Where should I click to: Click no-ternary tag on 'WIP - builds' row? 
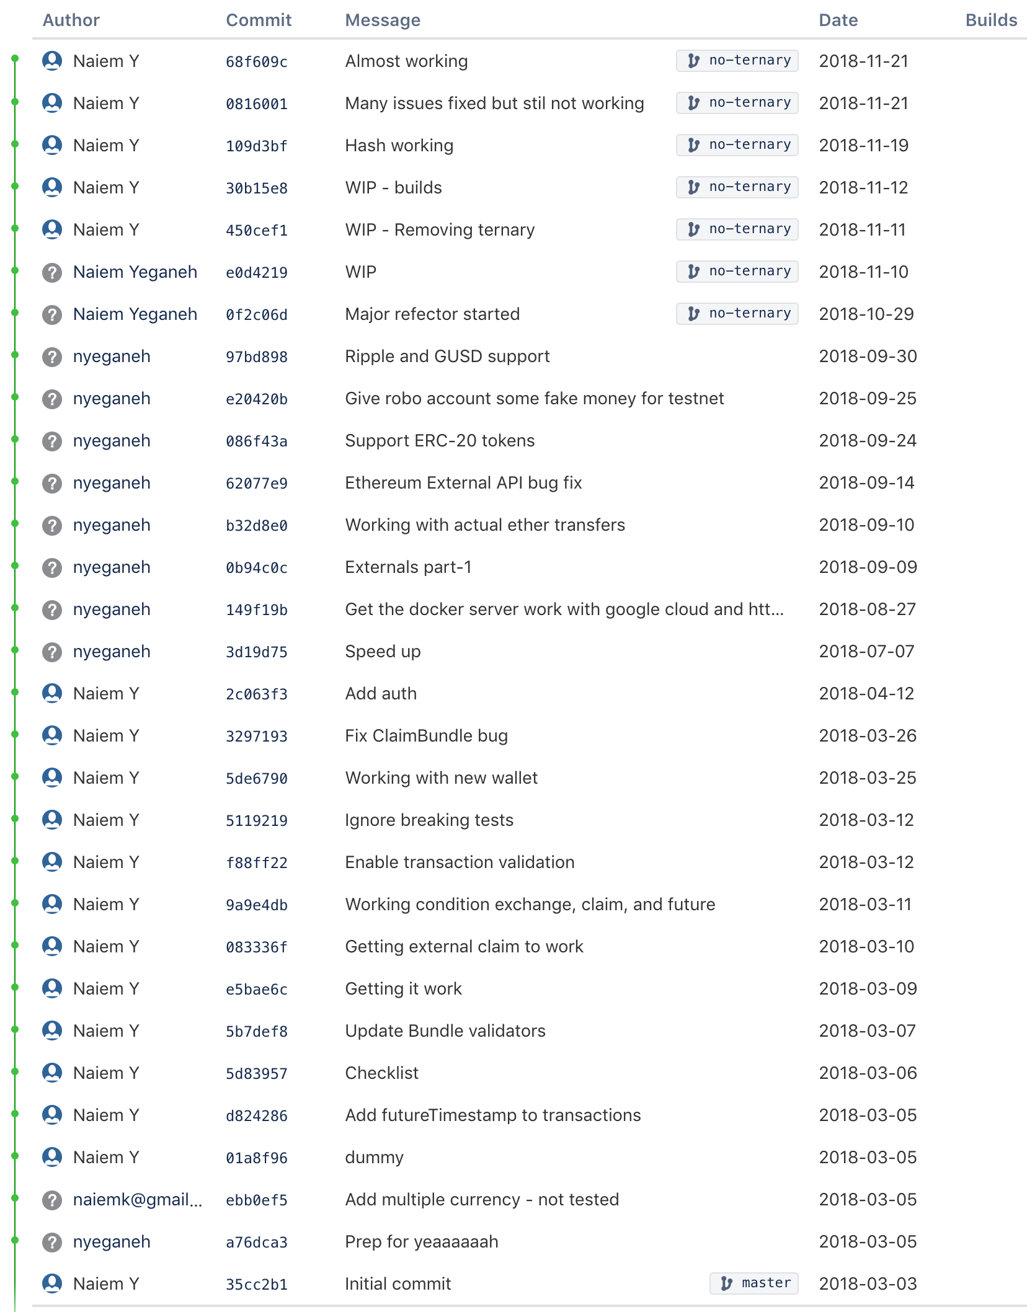737,187
